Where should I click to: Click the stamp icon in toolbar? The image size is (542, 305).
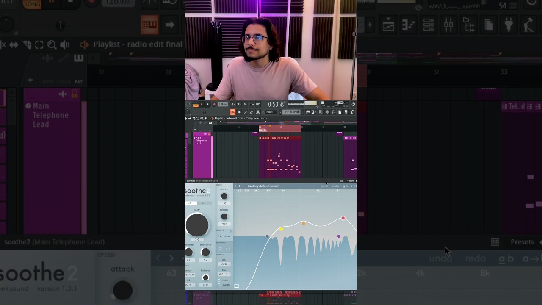(258, 112)
